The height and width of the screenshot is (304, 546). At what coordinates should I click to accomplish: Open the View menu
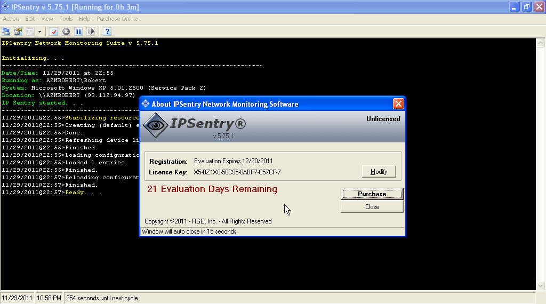47,19
